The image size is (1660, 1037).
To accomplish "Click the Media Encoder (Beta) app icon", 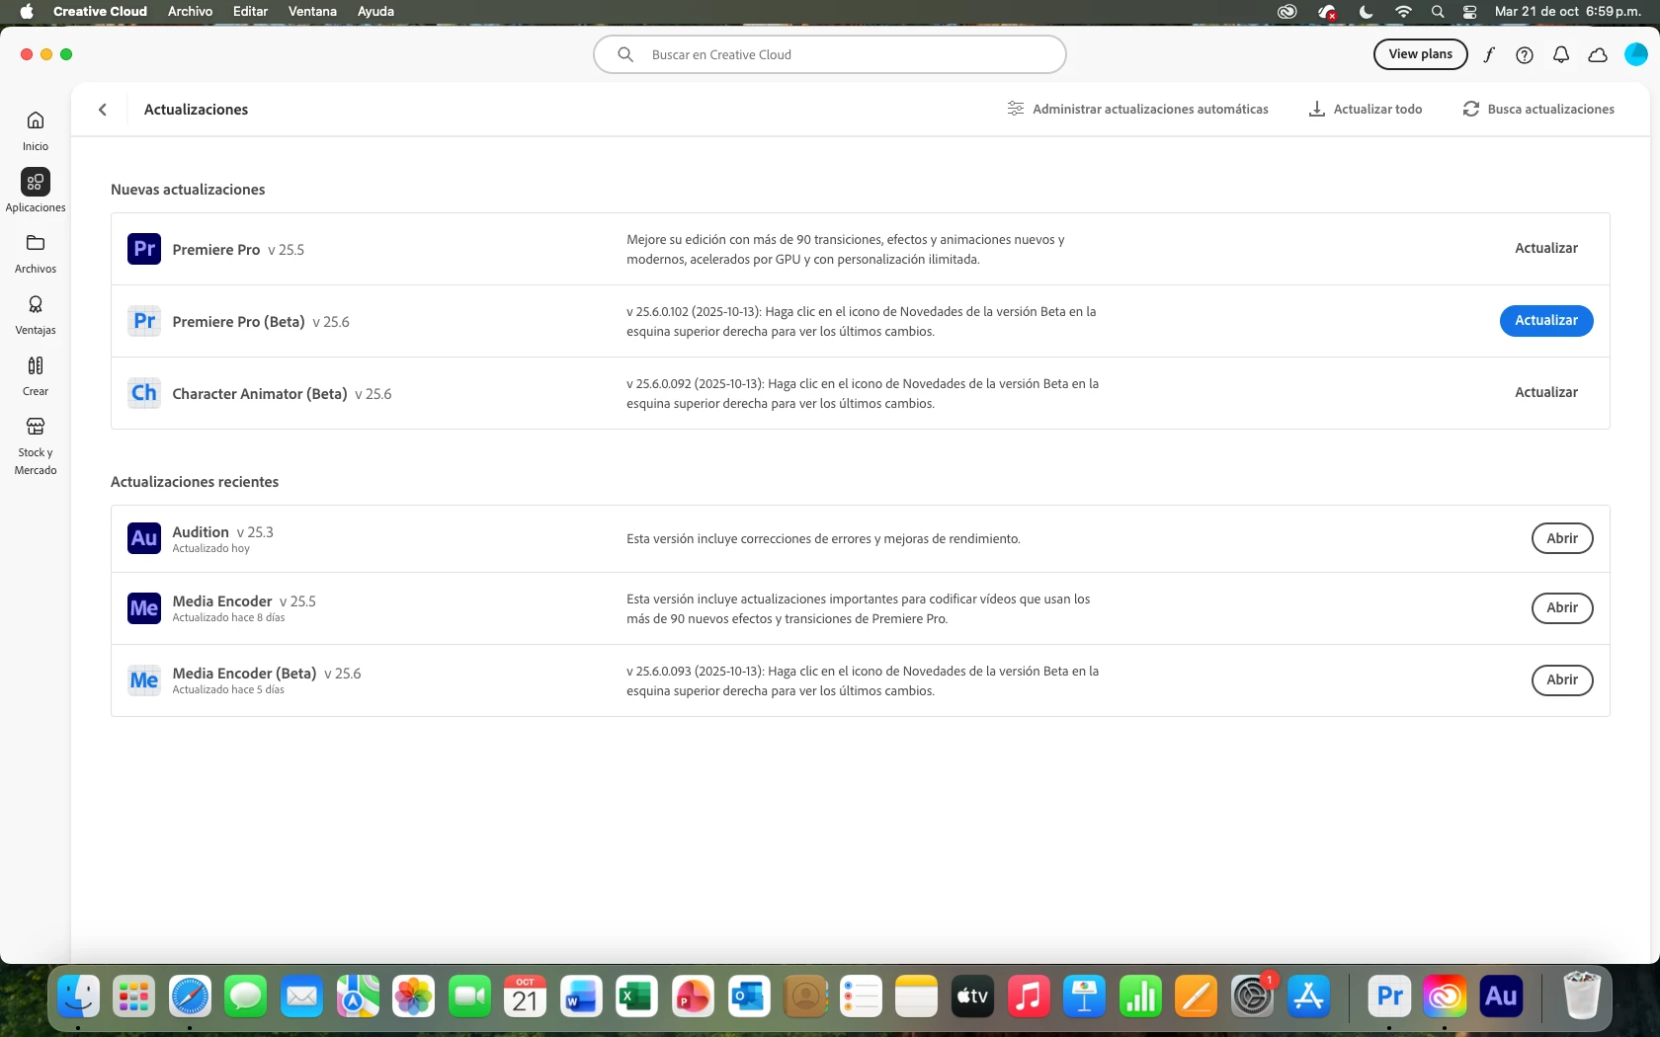I will (144, 680).
